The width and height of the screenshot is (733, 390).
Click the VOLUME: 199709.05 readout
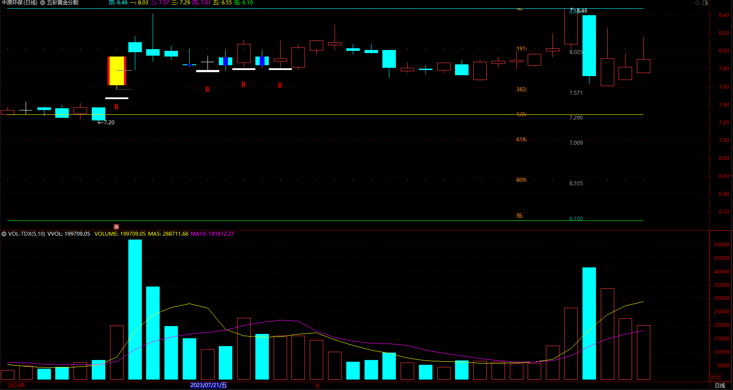120,234
